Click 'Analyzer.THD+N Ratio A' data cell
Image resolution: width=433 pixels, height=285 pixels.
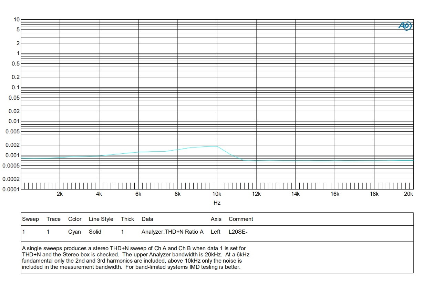click(173, 232)
